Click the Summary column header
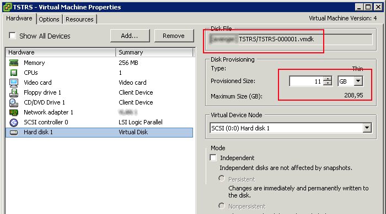Viewport: 386px width, 214px height. click(154, 52)
